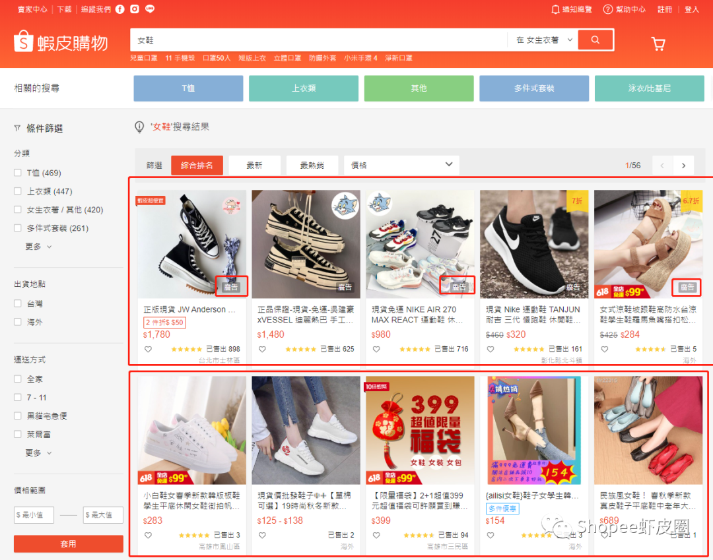Click the 套用 apply price button
The height and width of the screenshot is (560, 713).
point(68,544)
